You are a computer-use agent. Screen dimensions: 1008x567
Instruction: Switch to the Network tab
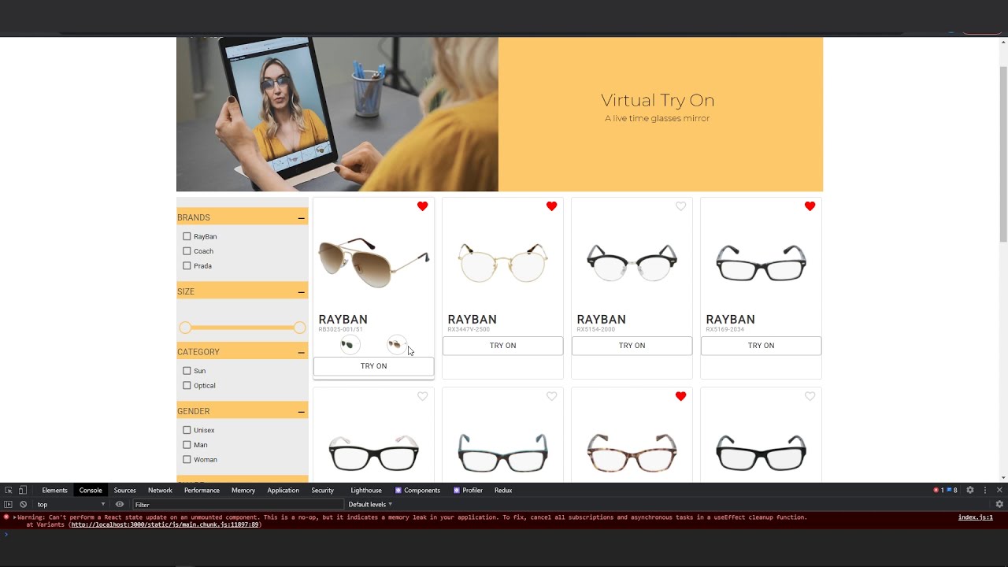click(x=160, y=490)
